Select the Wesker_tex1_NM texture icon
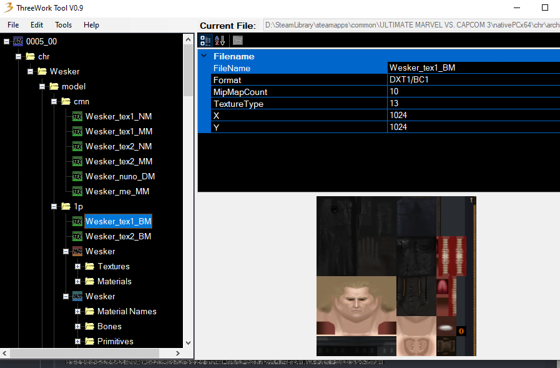 tap(77, 116)
